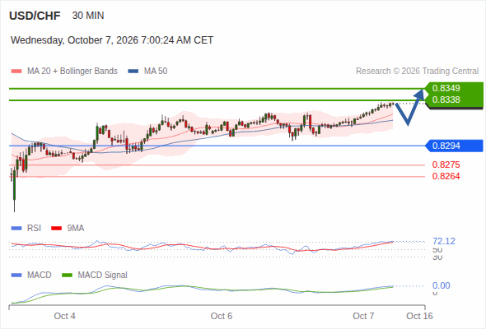The image size is (486, 329).
Task: Click the MACD Signal green swatch
Action: coord(67,276)
